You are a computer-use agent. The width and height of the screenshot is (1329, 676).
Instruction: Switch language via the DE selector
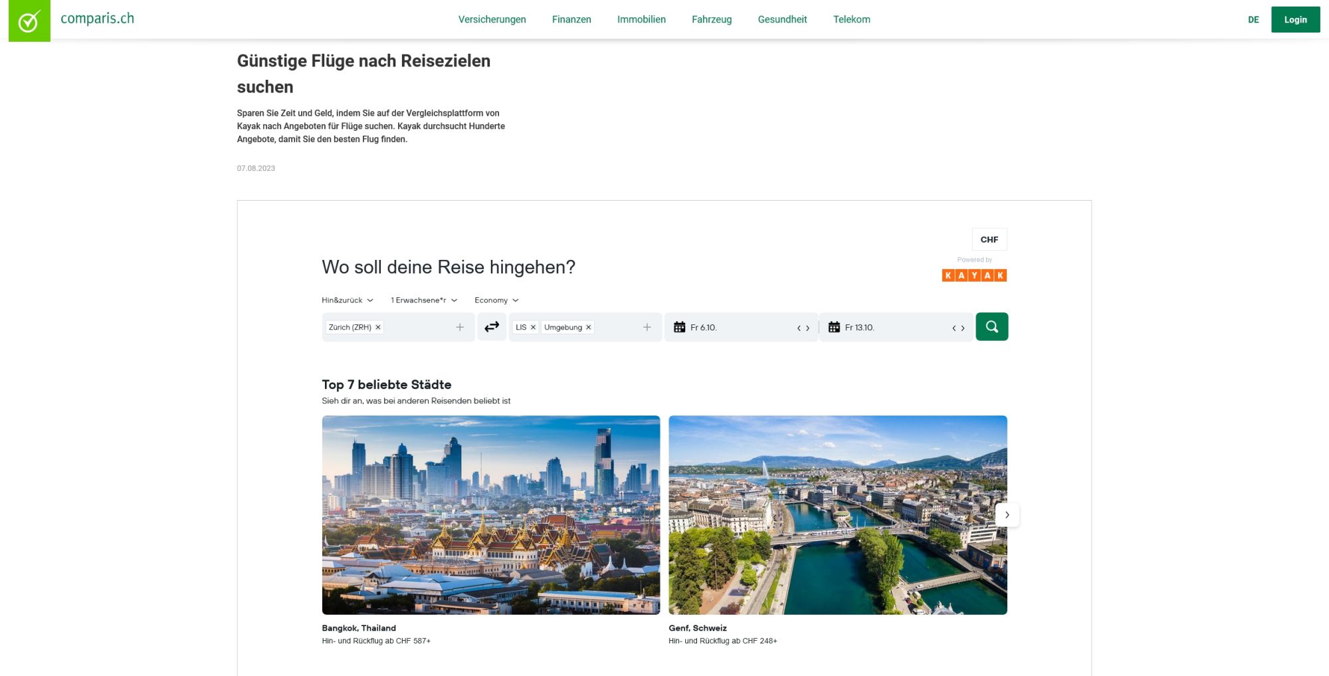click(1253, 20)
